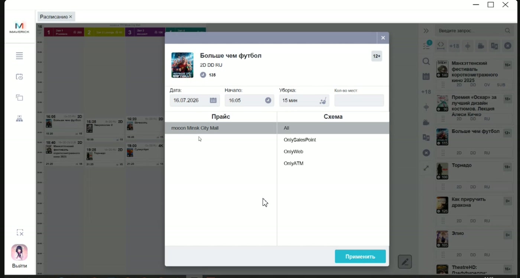This screenshot has width=520, height=278.
Task: Click the Элио poster thumbnail in film list
Action: pos(442,239)
